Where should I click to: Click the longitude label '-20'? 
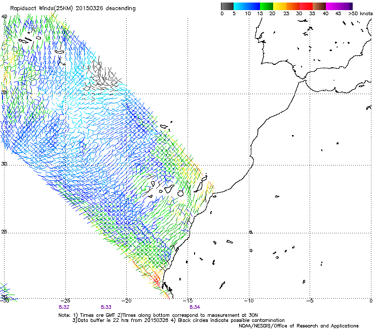(x=127, y=301)
